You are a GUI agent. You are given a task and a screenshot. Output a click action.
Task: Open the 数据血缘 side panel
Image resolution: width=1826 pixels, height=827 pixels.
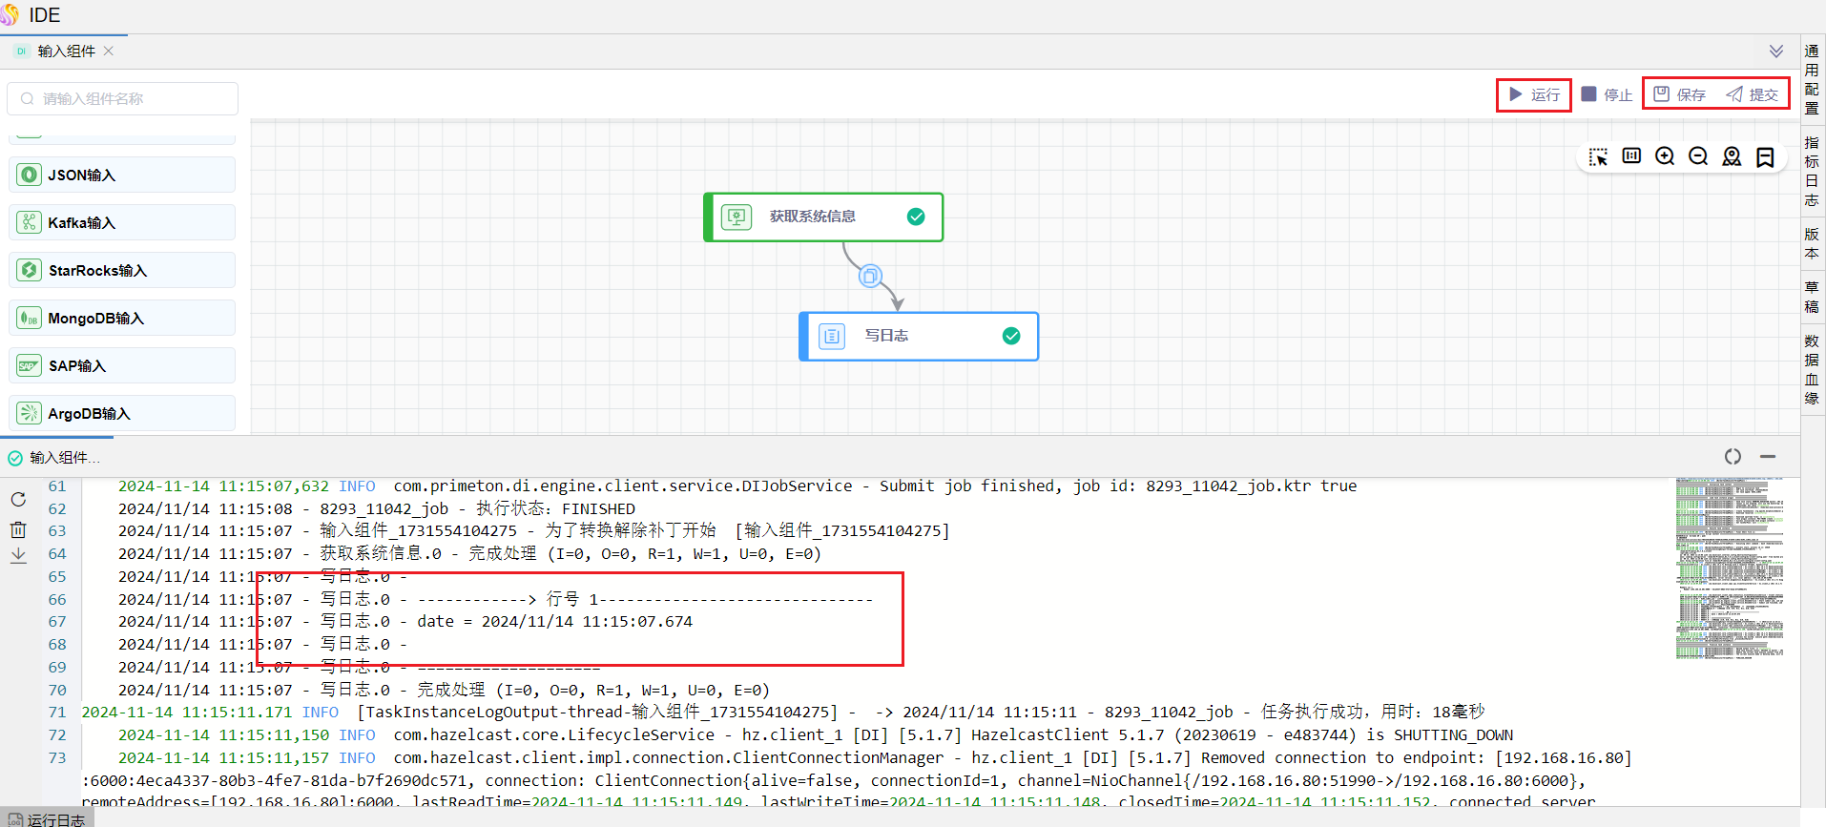point(1812,369)
